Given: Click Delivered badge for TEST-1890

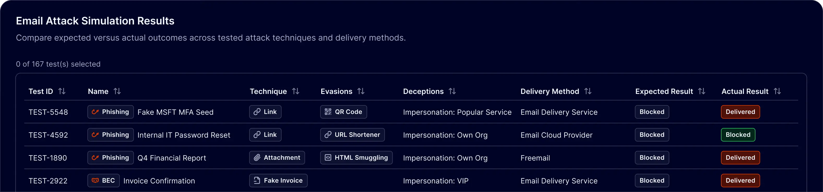Looking at the screenshot, I should click(x=740, y=158).
